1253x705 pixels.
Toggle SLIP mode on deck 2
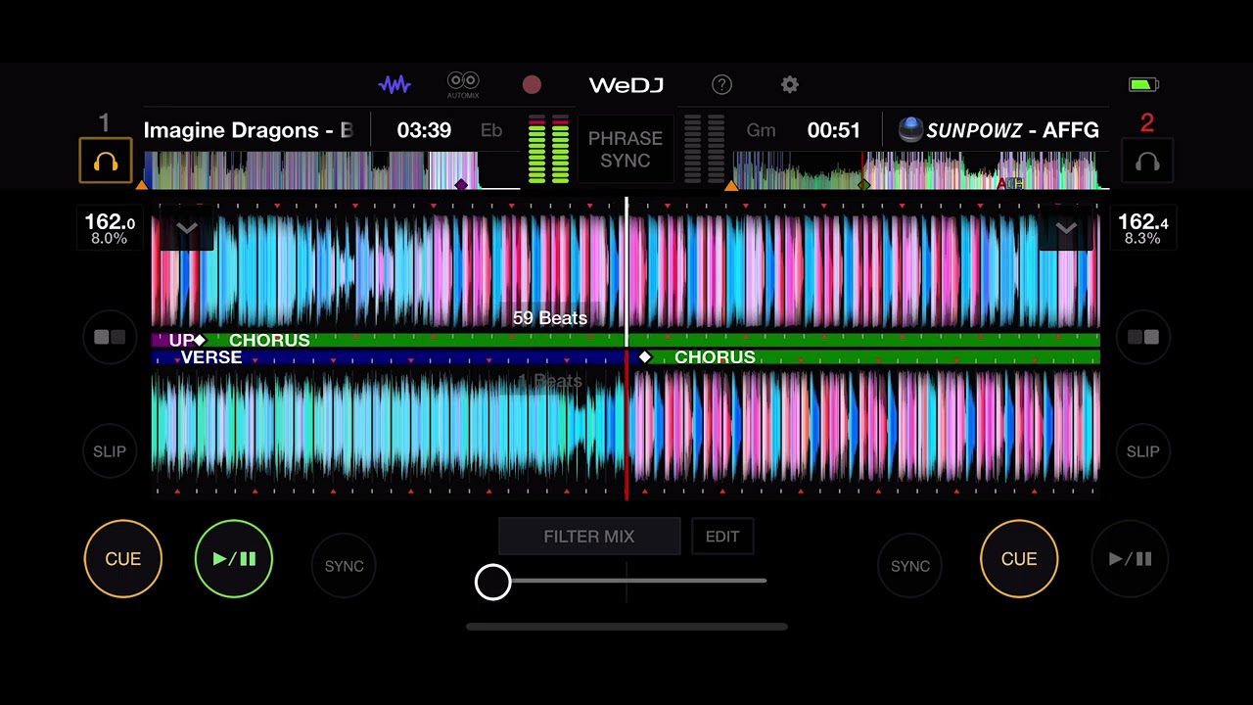(x=1143, y=451)
